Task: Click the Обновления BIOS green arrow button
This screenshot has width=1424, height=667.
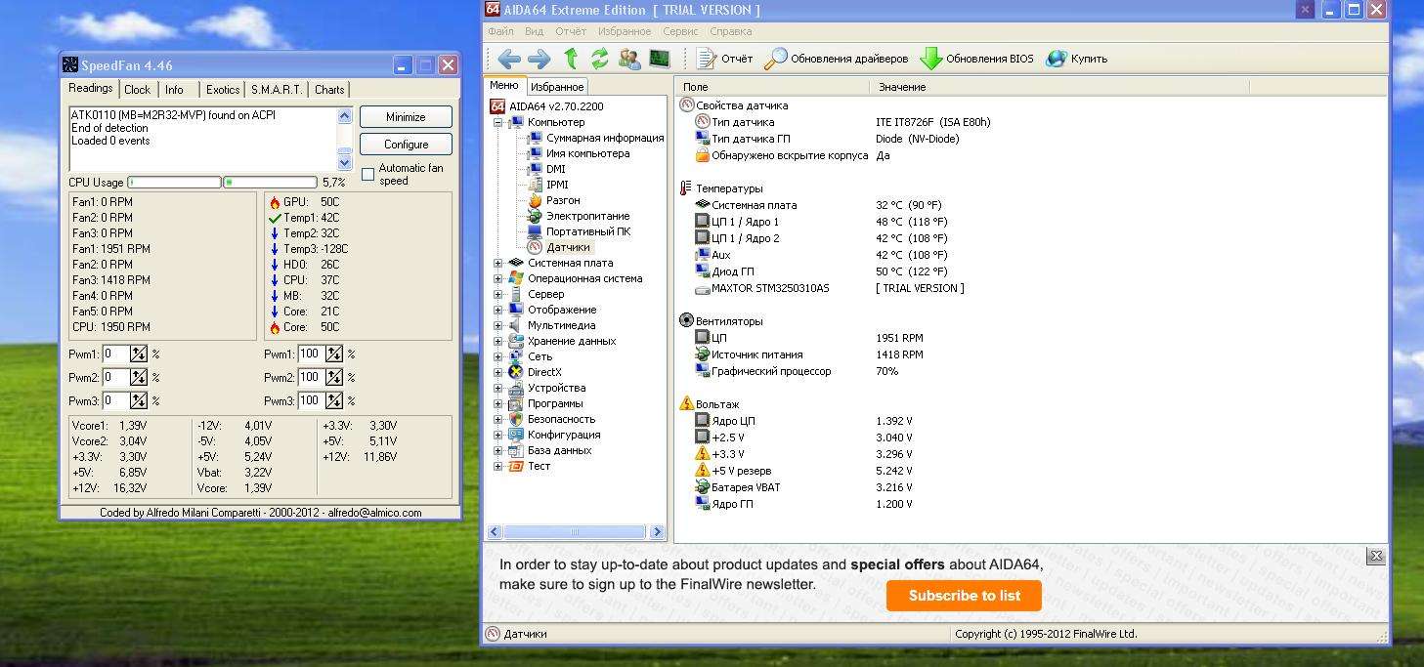Action: [x=976, y=59]
